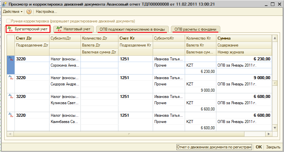Click the horizontal scrollbar right arrow

pyautogui.click(x=268, y=134)
